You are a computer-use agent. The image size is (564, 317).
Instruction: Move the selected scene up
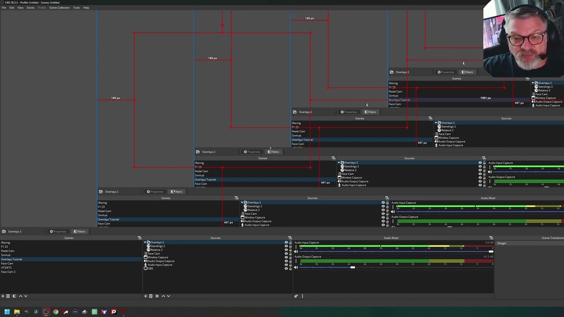20,296
